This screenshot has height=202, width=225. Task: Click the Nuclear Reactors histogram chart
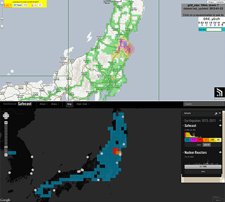(x=203, y=162)
